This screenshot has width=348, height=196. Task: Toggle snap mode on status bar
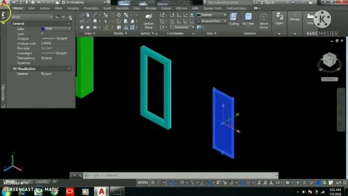click(159, 183)
